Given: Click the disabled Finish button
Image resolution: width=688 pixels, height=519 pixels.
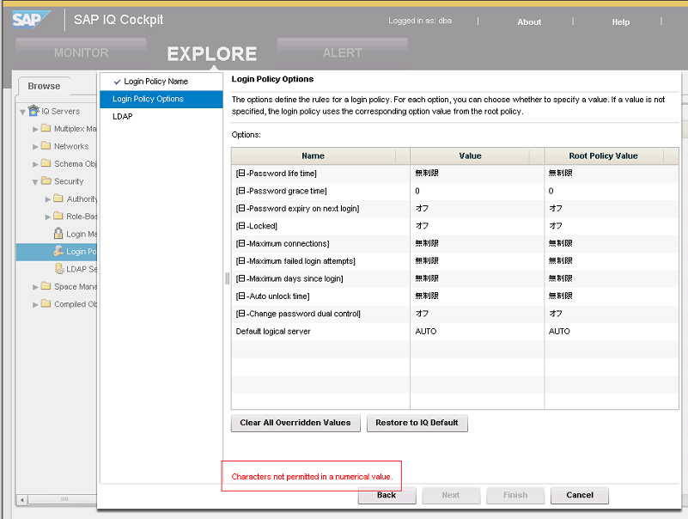Looking at the screenshot, I should pyautogui.click(x=515, y=495).
